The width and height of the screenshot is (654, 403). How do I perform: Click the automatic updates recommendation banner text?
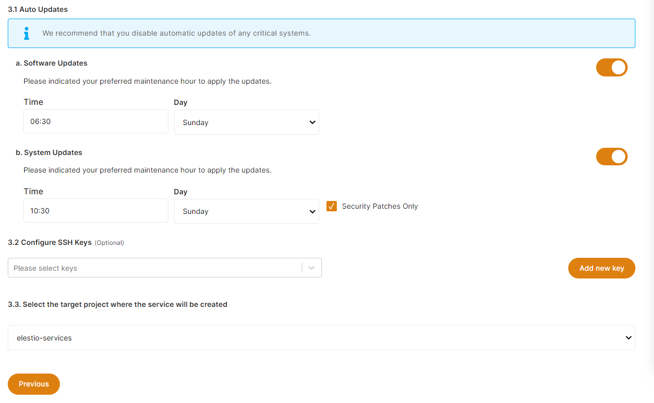click(x=176, y=34)
